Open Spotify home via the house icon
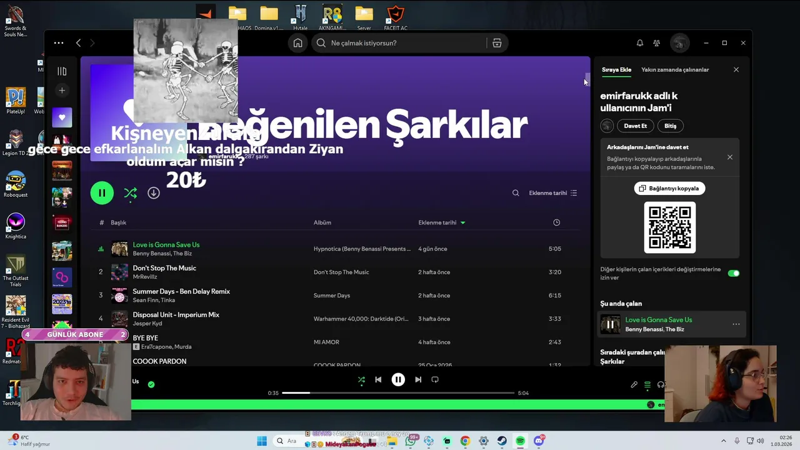Screen dimensions: 800x450 (x=298, y=43)
